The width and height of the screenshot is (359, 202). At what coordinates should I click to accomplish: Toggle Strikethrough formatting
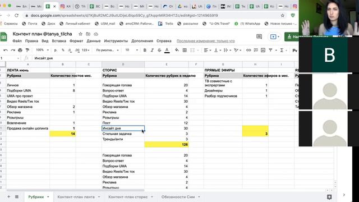pos(159,50)
